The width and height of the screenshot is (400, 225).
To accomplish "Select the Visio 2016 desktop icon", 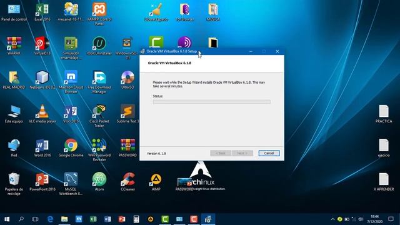I will 71,114.
